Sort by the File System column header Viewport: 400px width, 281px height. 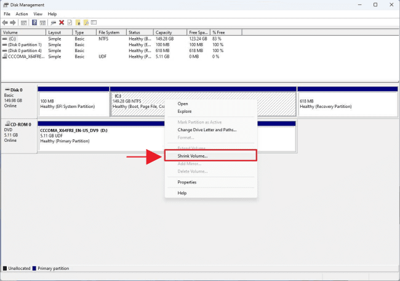pyautogui.click(x=110, y=32)
